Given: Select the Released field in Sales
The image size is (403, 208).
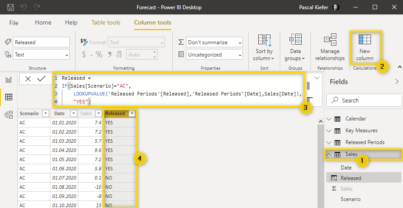Looking at the screenshot, I should 364,178.
